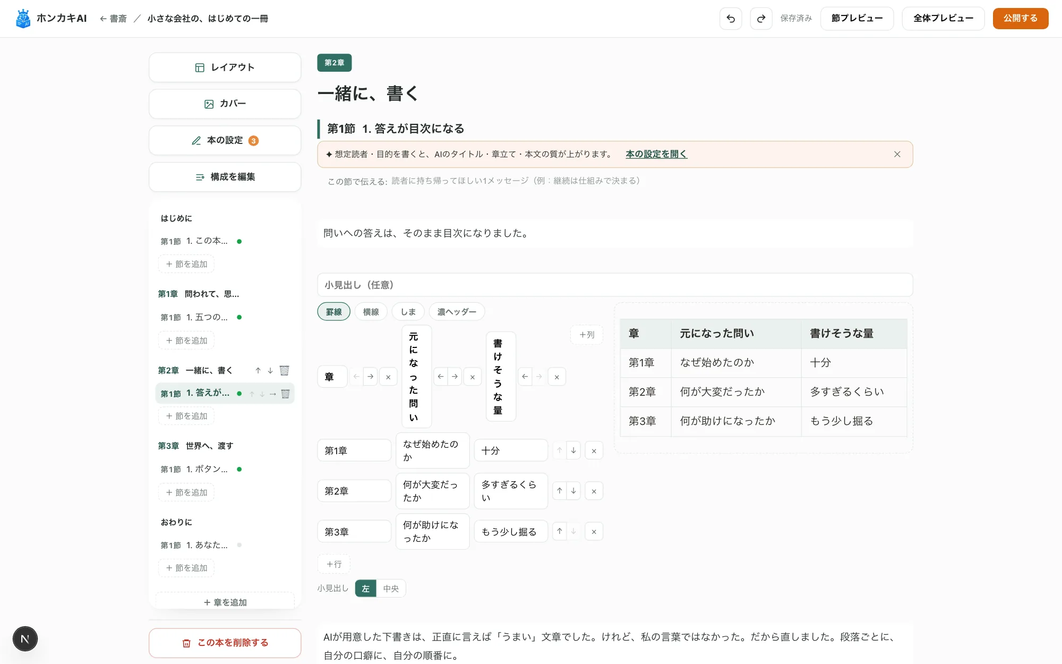Viewport: 1062px width, 664px height.
Task: Go back to 書斎
Action: (x=113, y=19)
